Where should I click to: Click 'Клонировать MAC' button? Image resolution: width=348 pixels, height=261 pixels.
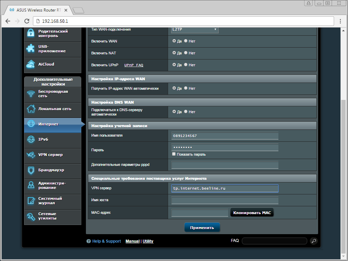coord(252,213)
